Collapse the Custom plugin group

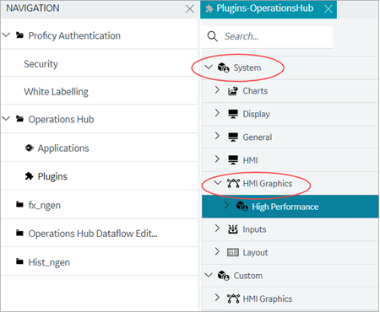[x=209, y=275]
